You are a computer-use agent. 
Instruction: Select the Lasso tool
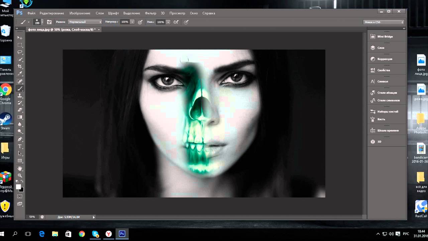tap(20, 52)
